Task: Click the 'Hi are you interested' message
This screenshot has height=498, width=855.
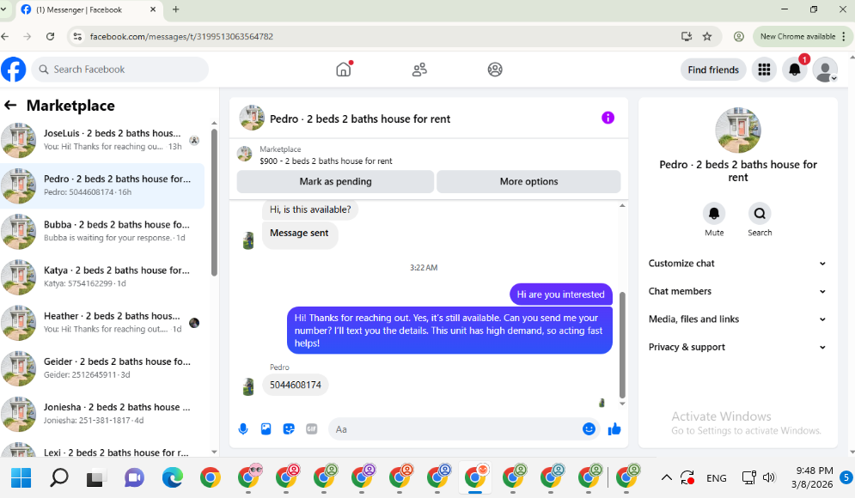Action: point(561,295)
